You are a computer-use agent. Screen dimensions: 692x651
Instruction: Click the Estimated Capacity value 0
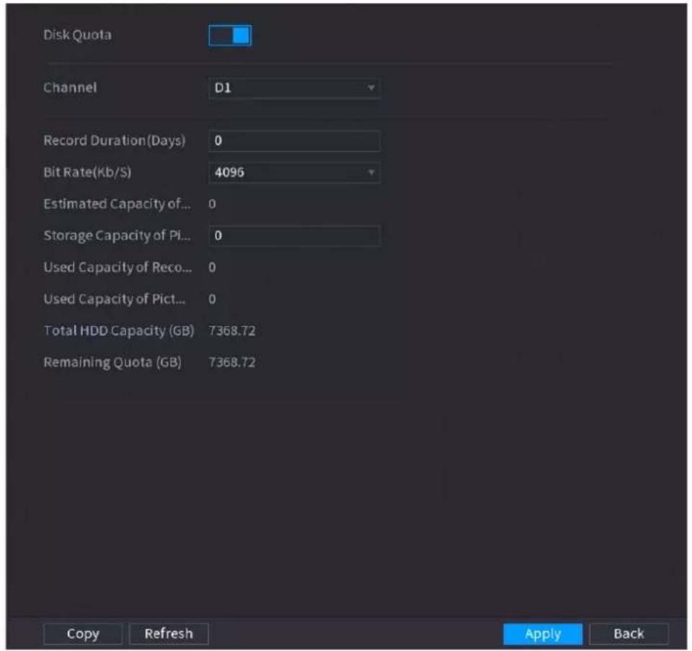tap(212, 204)
